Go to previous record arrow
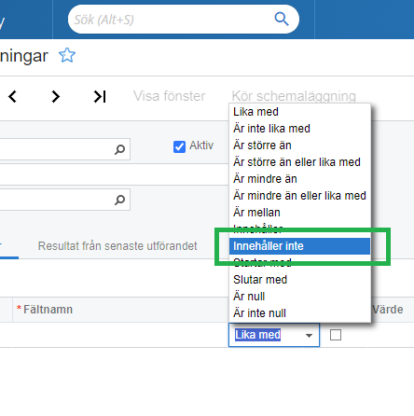Viewport: 414px width, 416px height. point(12,96)
